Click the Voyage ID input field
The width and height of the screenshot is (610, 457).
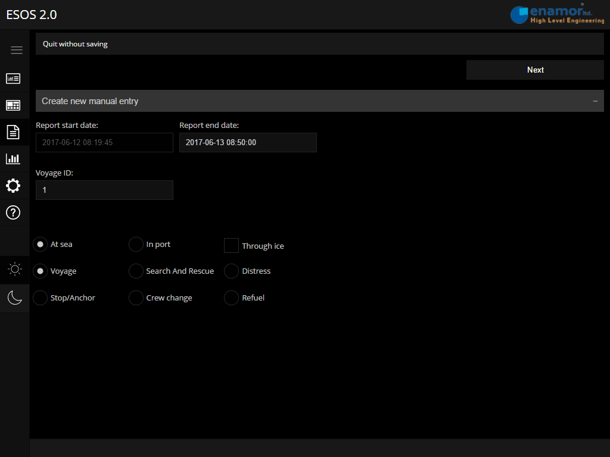104,190
